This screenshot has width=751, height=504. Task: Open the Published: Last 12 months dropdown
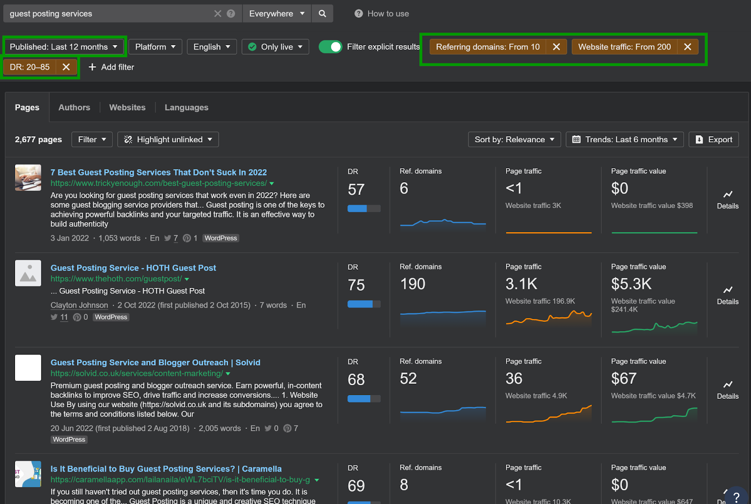(x=64, y=47)
